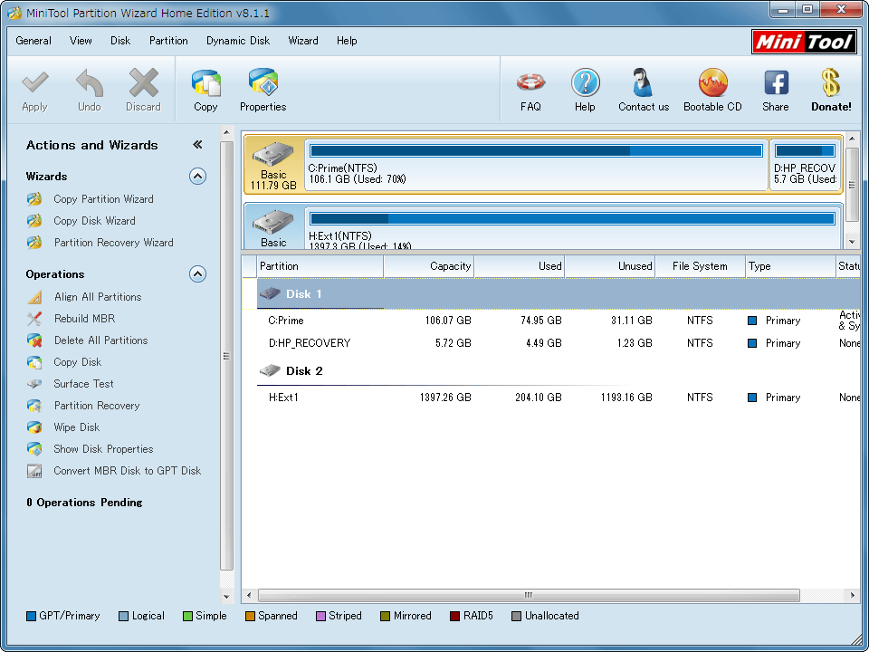Image resolution: width=869 pixels, height=652 pixels.
Task: Click the Rebuild MBR icon
Action: tap(34, 319)
